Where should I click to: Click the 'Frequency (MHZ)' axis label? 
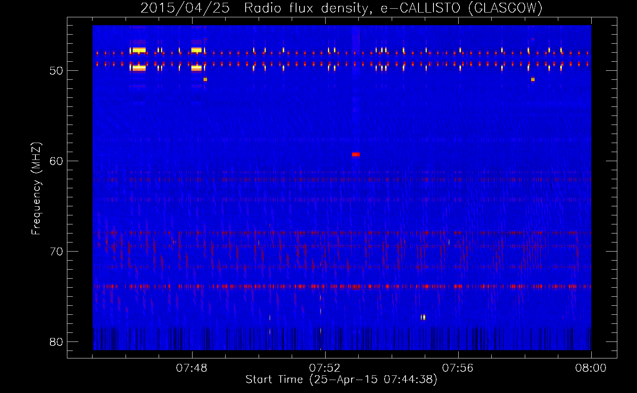[x=36, y=189]
